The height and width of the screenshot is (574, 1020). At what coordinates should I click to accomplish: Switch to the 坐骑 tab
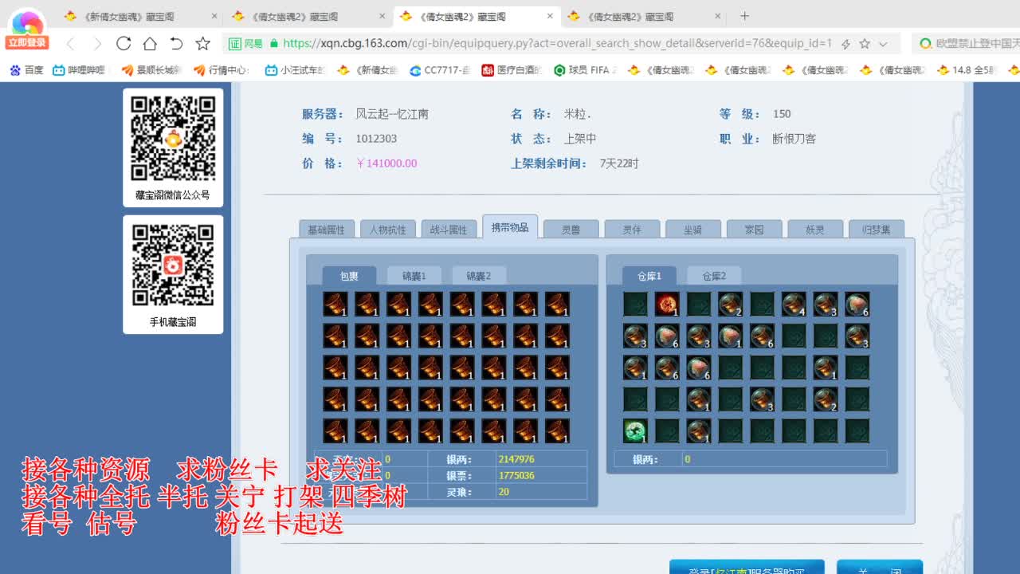pos(692,229)
